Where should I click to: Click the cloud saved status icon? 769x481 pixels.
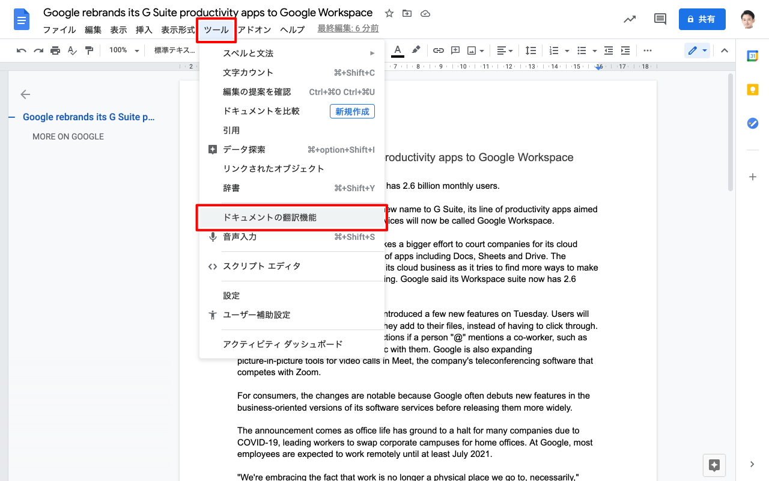425,13
